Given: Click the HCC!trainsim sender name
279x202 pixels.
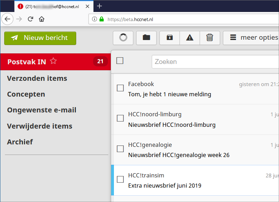Looking at the screenshot, I should [x=146, y=175].
